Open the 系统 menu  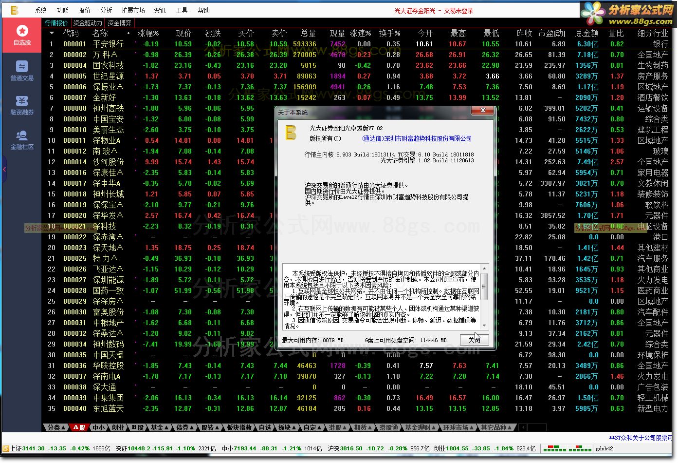point(41,10)
